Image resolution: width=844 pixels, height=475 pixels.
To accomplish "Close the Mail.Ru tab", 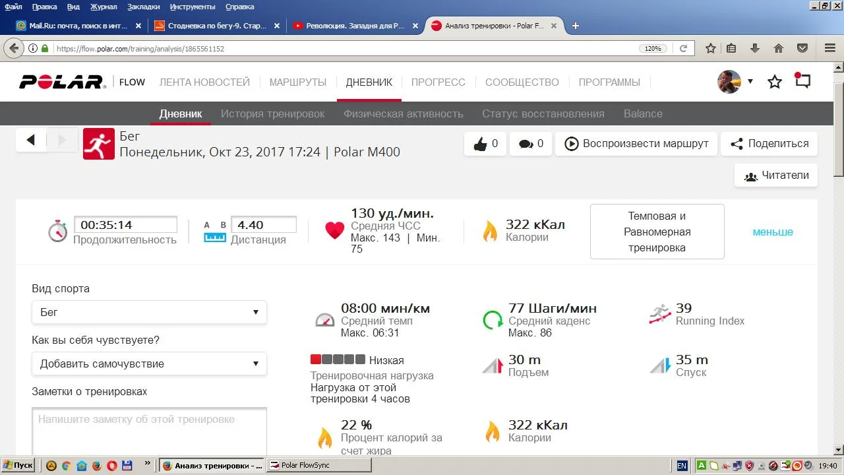I will [x=138, y=26].
